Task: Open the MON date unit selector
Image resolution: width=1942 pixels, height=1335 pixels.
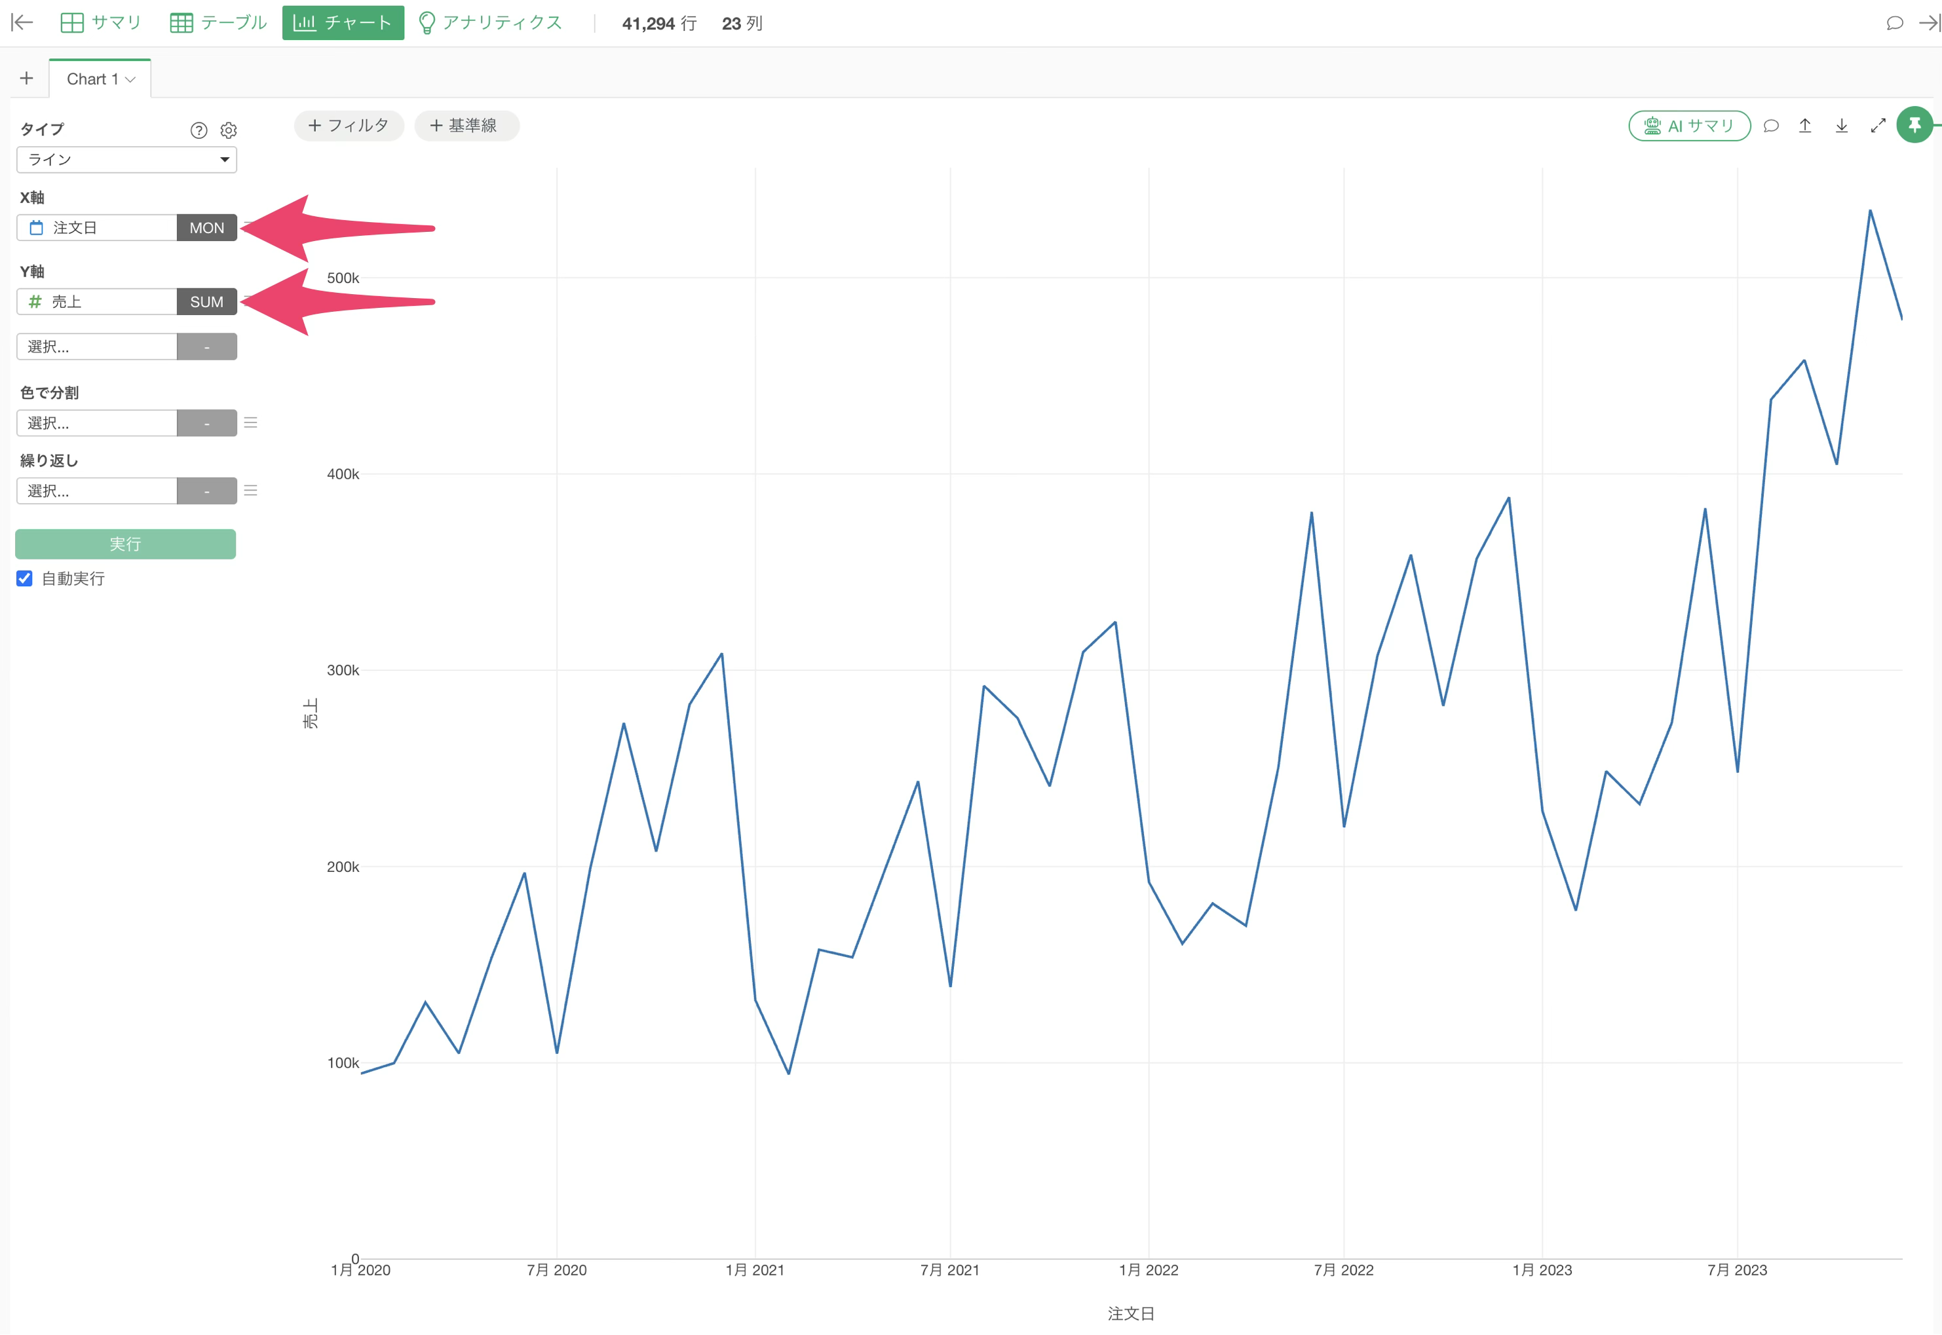Action: coord(206,227)
